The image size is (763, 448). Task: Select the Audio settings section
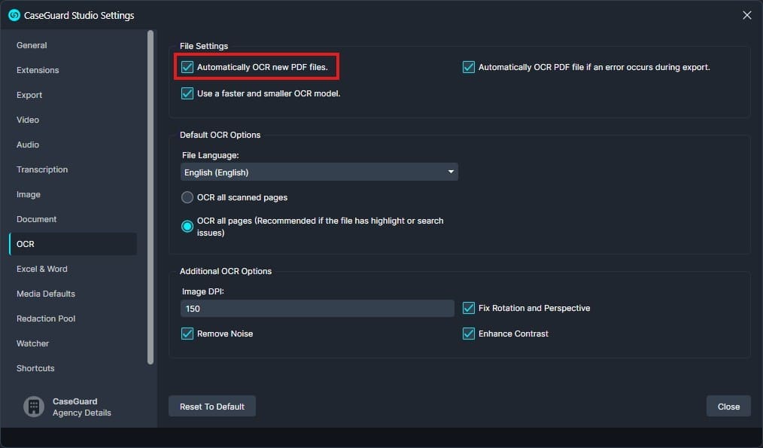click(28, 145)
